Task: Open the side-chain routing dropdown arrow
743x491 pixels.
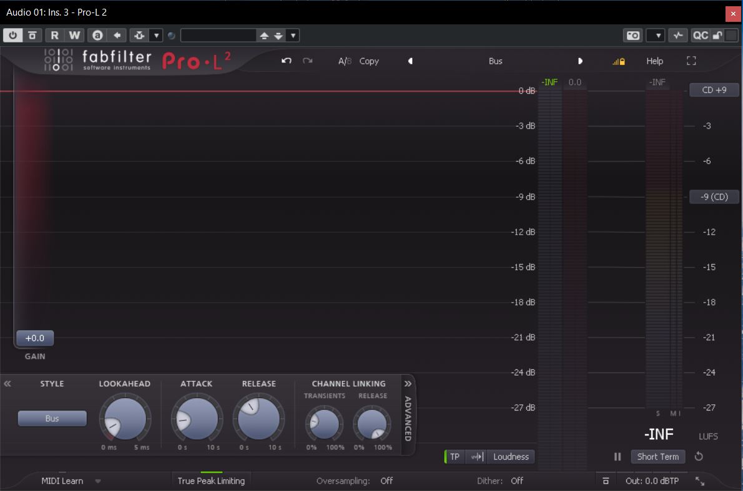Action: [x=156, y=35]
